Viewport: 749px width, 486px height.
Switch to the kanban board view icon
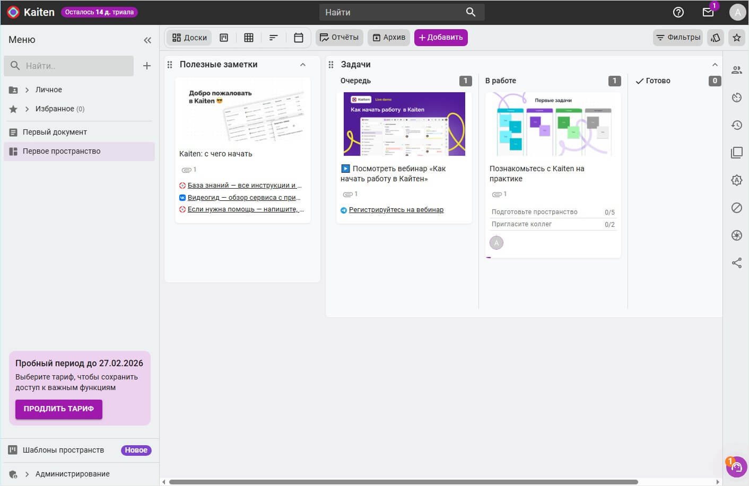click(x=224, y=38)
